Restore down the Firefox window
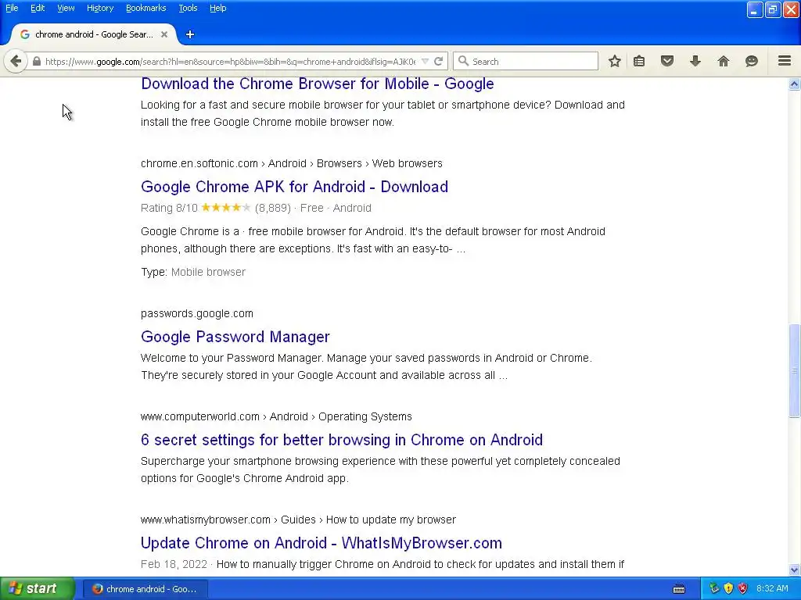The height and width of the screenshot is (600, 801). click(772, 9)
